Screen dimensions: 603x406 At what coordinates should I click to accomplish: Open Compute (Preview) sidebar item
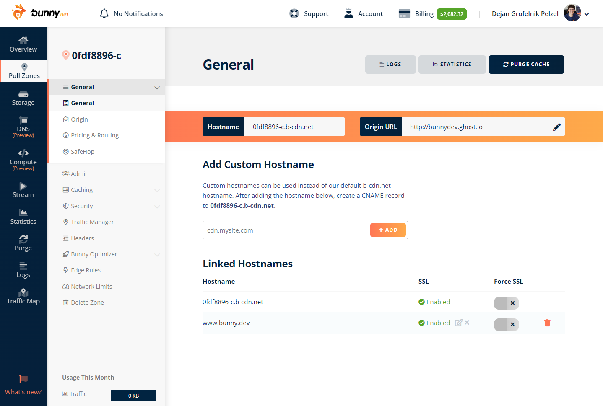coord(23,160)
